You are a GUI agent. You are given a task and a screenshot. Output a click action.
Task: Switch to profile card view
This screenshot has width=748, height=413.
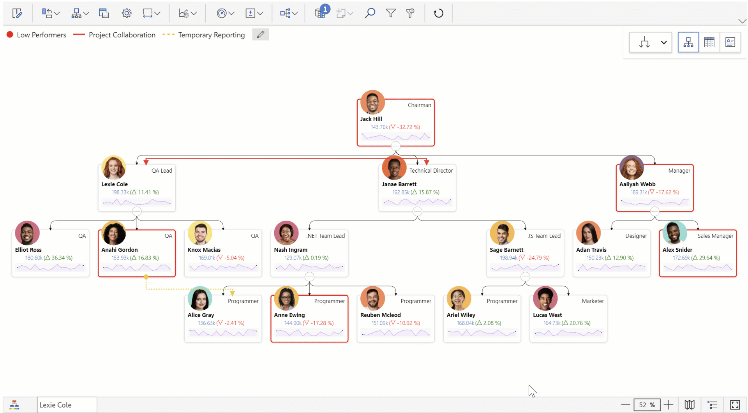(x=730, y=42)
